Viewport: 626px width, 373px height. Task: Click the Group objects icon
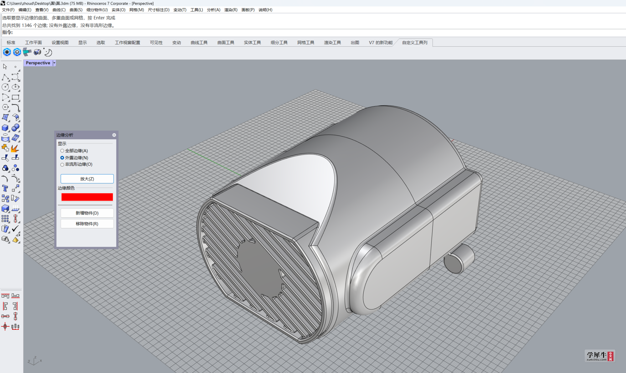pyautogui.click(x=5, y=168)
